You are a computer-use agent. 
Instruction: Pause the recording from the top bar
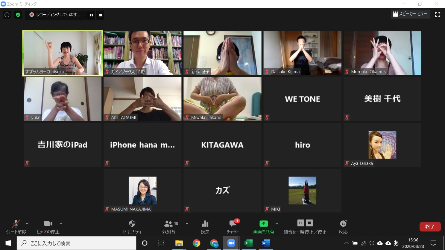(x=91, y=15)
